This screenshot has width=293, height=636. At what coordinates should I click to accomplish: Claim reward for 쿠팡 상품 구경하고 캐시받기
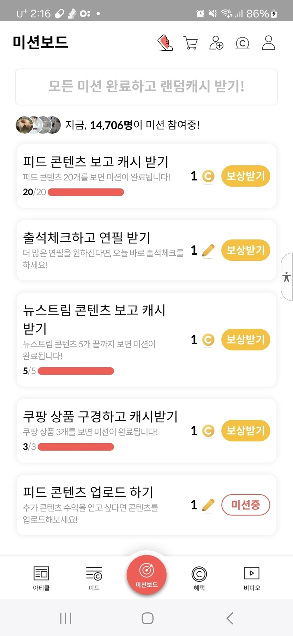click(x=246, y=430)
